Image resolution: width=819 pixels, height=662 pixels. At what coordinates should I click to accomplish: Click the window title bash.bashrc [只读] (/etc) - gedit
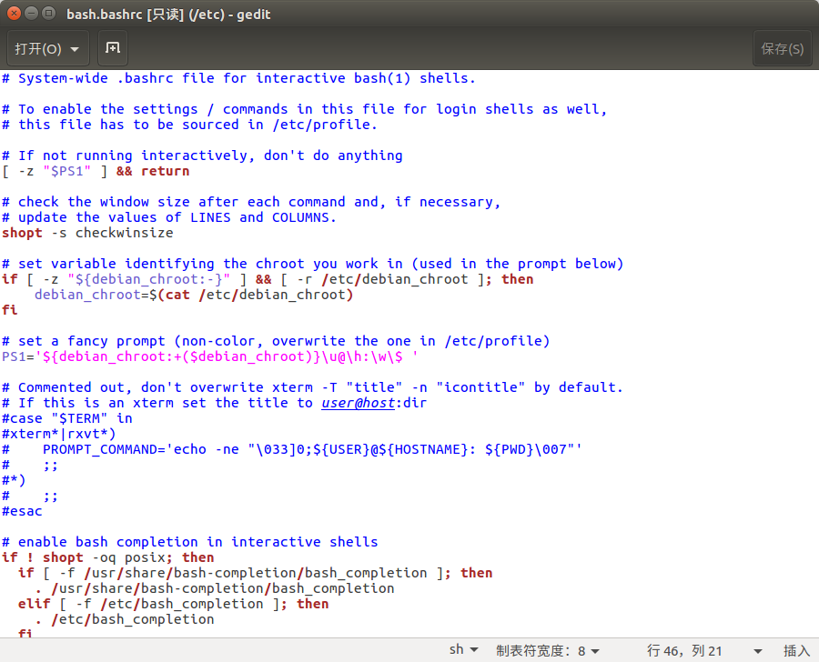point(168,15)
